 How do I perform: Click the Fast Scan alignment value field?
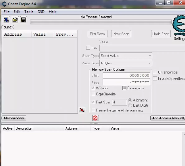tap(119, 102)
